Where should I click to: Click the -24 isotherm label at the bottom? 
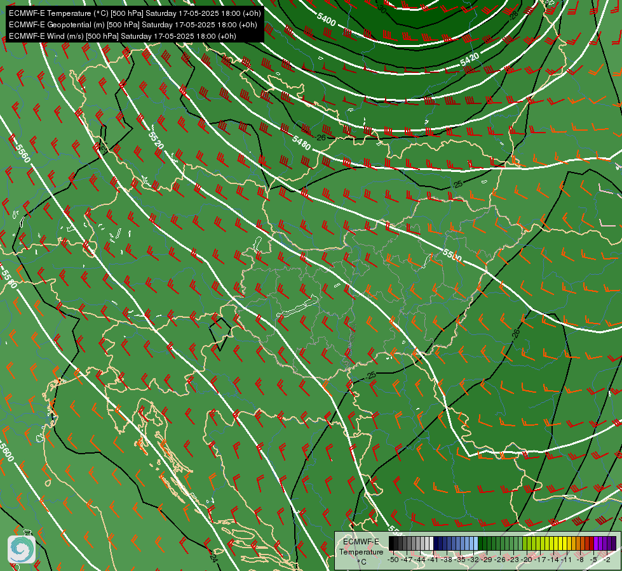click(213, 558)
